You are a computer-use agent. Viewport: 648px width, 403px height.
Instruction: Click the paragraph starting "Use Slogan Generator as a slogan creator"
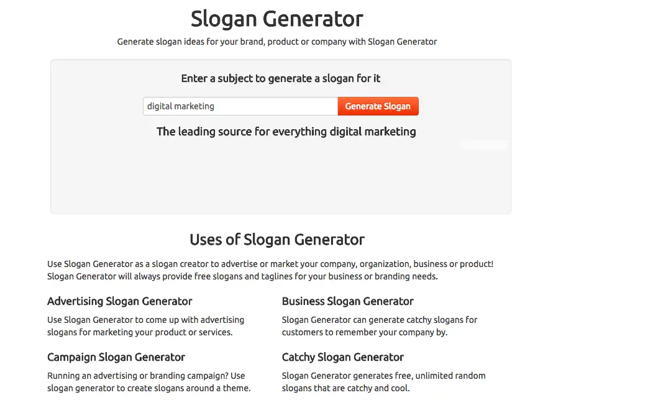pyautogui.click(x=270, y=270)
